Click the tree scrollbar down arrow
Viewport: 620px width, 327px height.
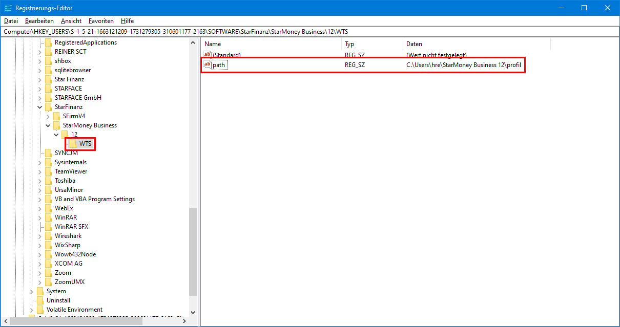click(193, 312)
